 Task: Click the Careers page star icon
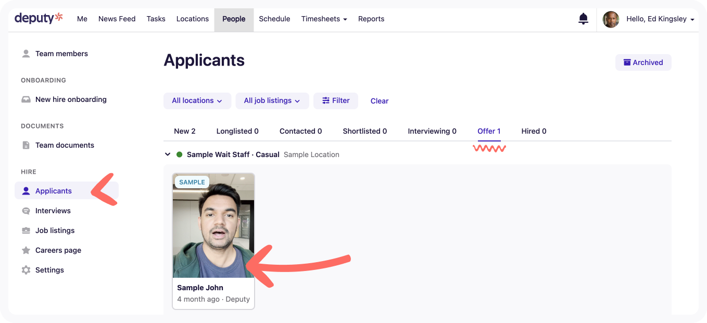click(26, 250)
